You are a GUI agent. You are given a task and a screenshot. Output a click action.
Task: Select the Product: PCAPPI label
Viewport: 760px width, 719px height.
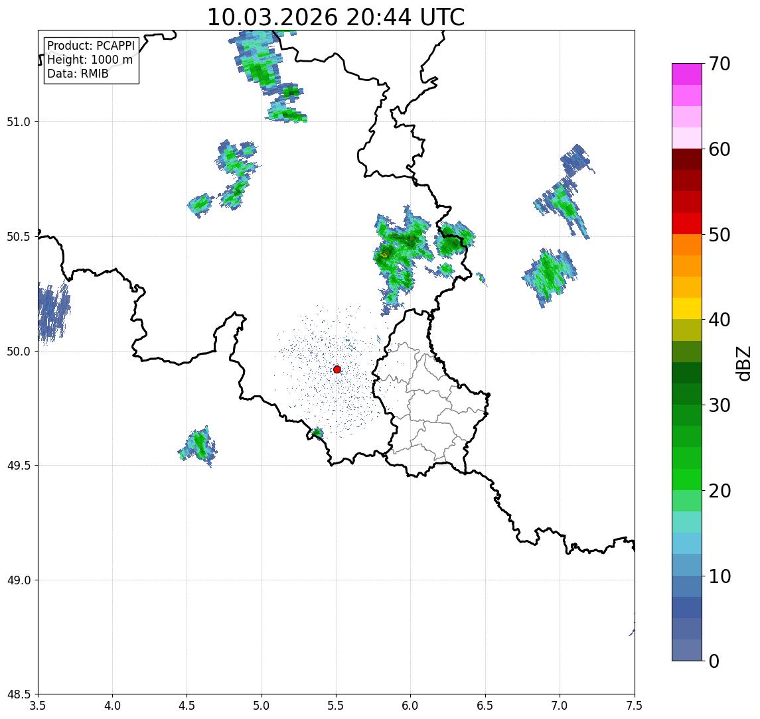(x=91, y=46)
